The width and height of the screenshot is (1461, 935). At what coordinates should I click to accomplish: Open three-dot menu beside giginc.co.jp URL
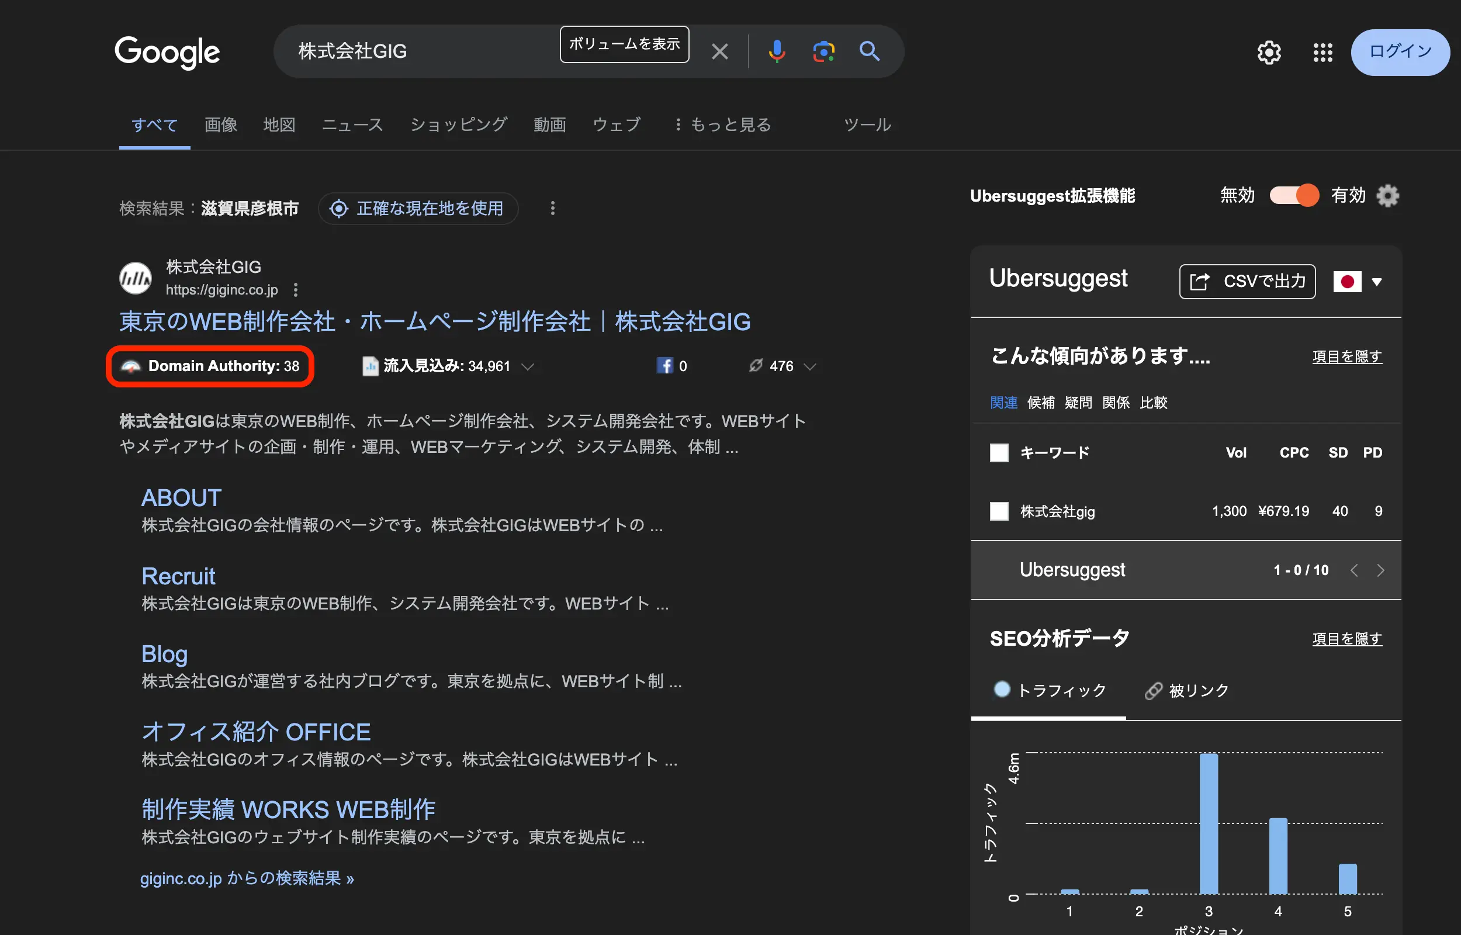[x=296, y=290]
